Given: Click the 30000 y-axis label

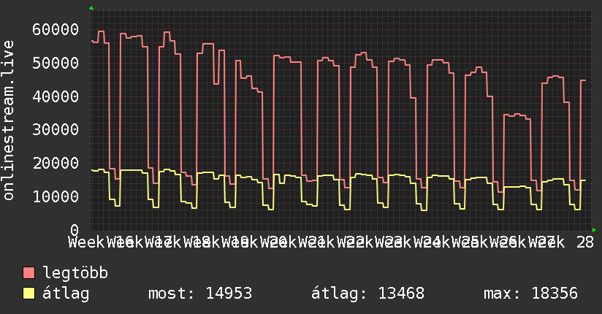Looking at the screenshot, I should (x=56, y=130).
